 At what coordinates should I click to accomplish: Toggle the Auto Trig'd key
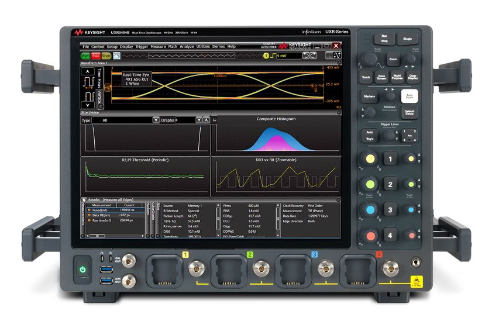[x=369, y=136]
